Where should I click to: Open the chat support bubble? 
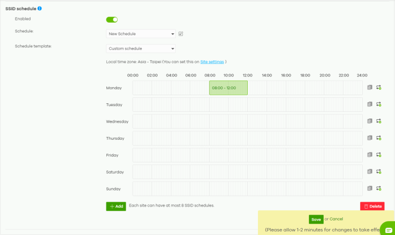[x=388, y=228]
